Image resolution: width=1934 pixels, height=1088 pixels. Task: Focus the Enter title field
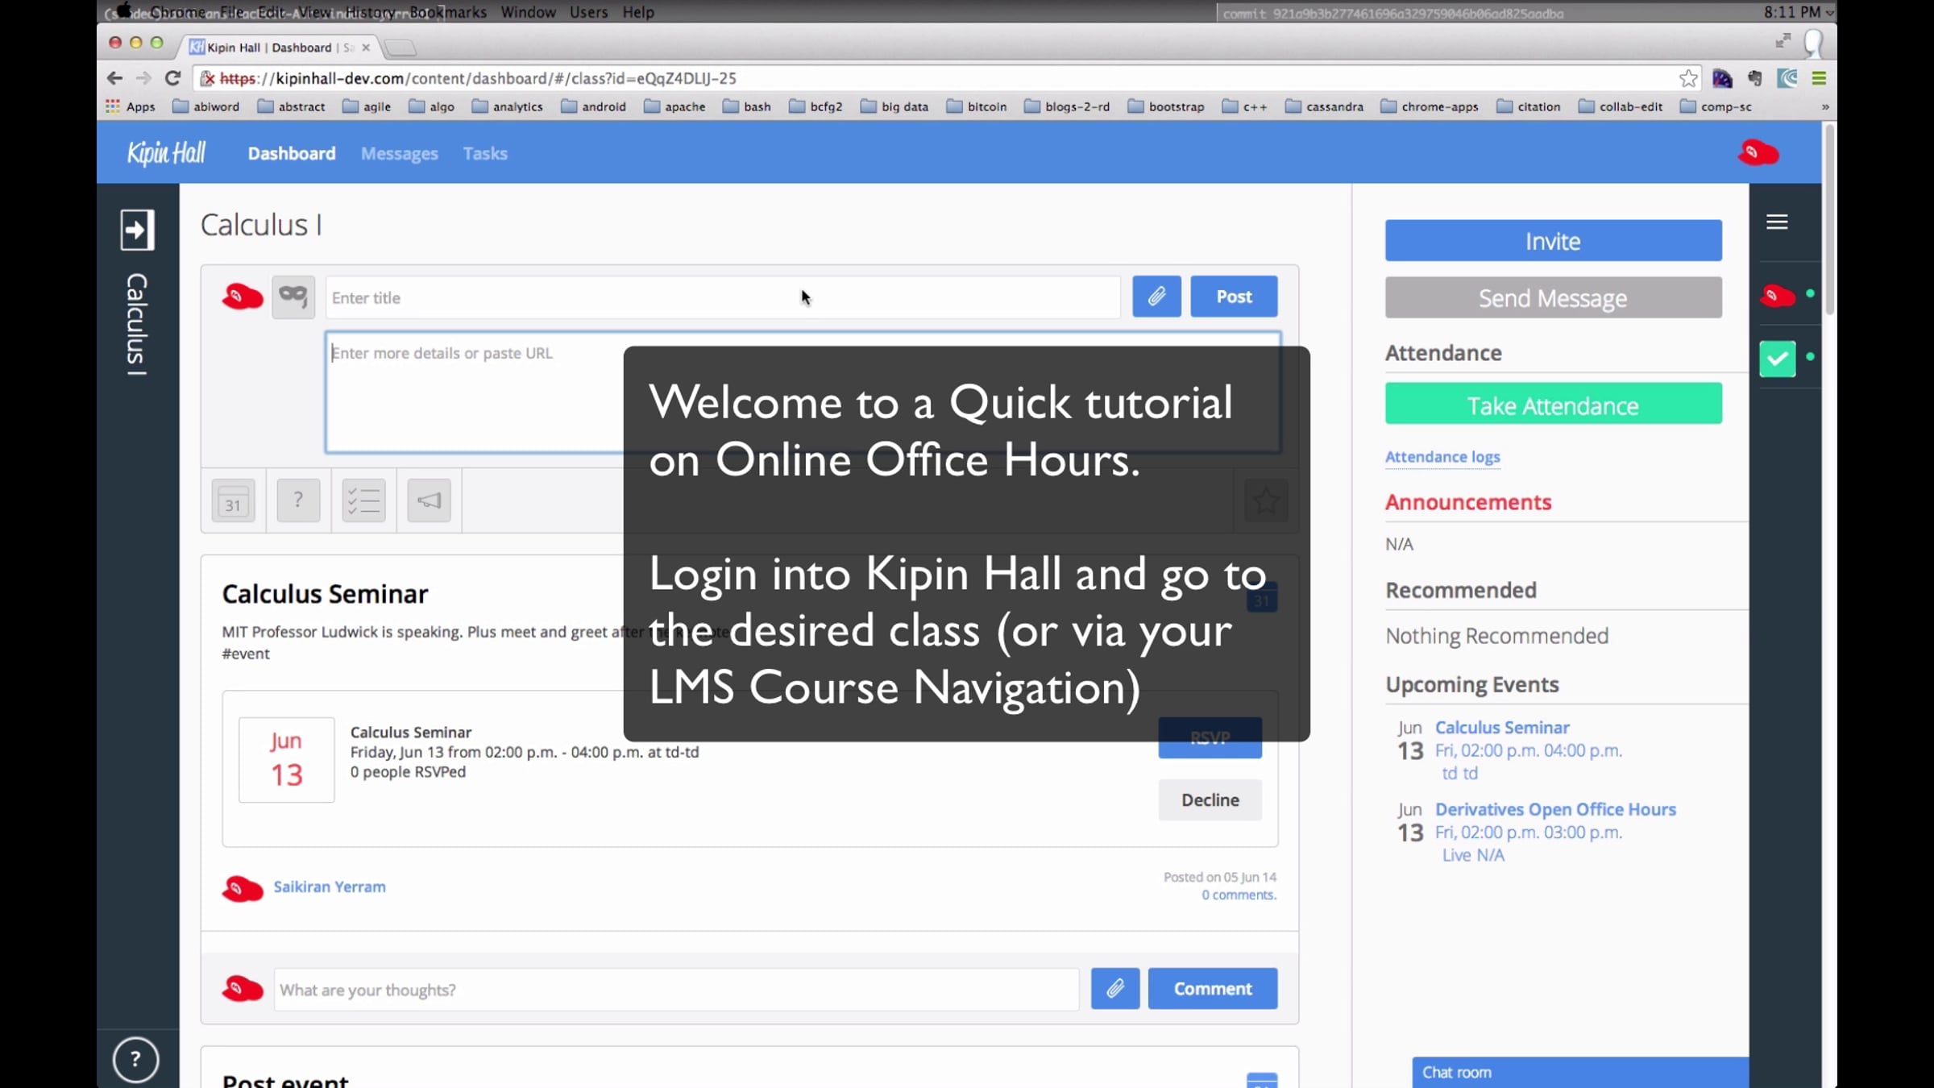pyautogui.click(x=723, y=297)
